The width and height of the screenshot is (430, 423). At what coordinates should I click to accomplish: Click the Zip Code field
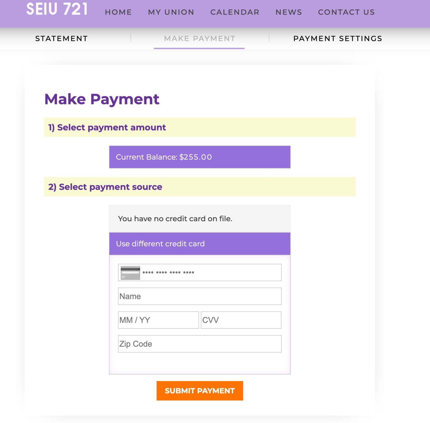tap(199, 344)
